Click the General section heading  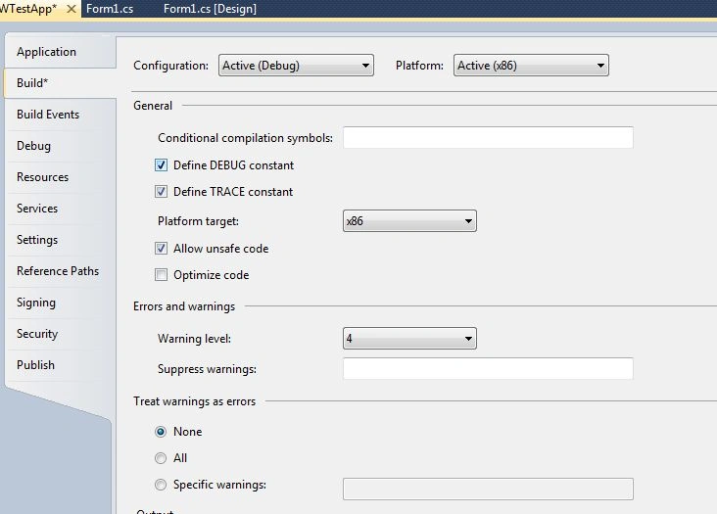(x=153, y=106)
